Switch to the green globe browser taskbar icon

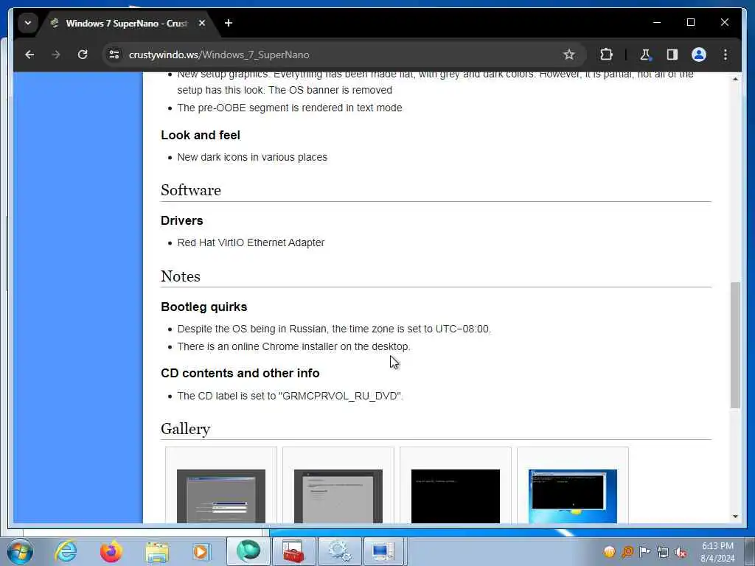point(248,551)
